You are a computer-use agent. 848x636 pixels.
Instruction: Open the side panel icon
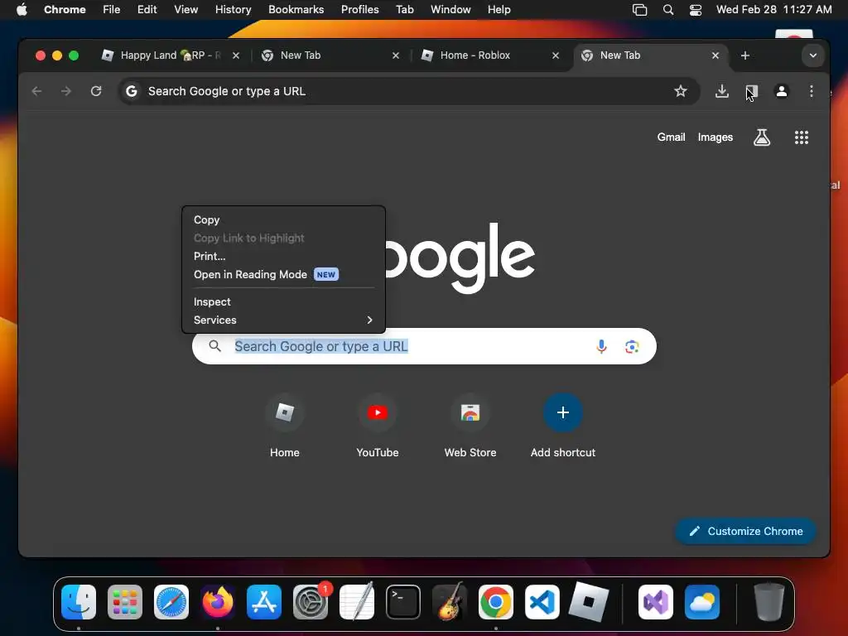click(752, 91)
